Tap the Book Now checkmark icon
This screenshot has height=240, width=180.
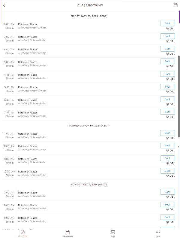(22, 232)
